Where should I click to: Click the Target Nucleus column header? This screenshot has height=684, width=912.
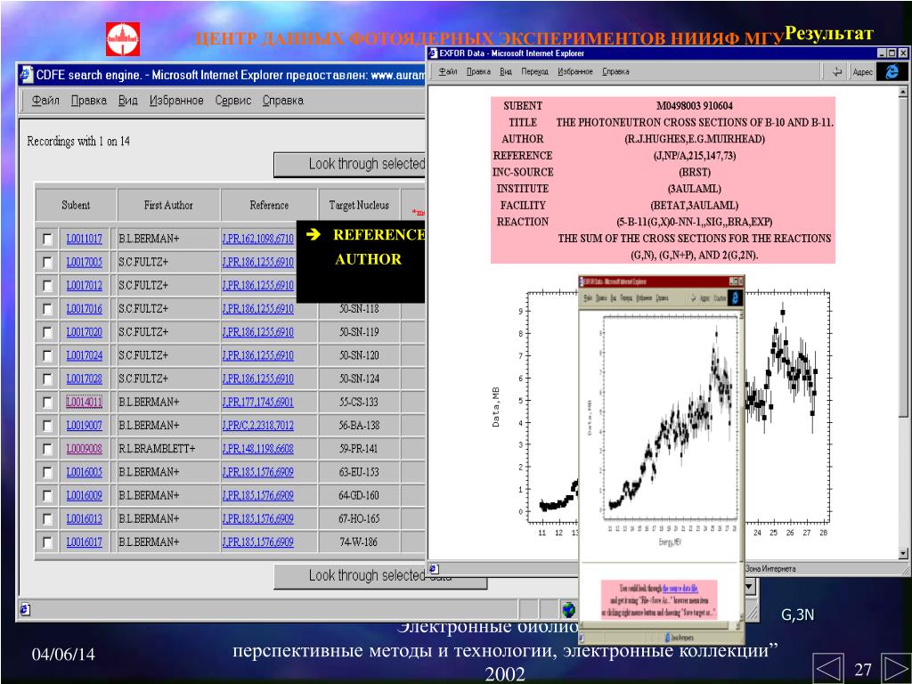pyautogui.click(x=359, y=205)
